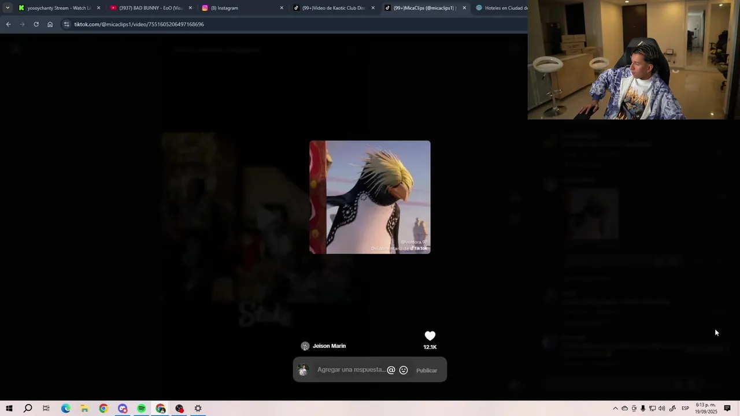Viewport: 740px width, 416px height.
Task: Expand the tab search dropdown
Action: pyautogui.click(x=8, y=8)
